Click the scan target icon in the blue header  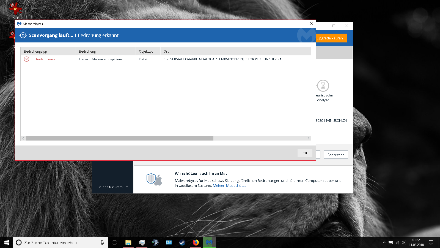point(23,35)
